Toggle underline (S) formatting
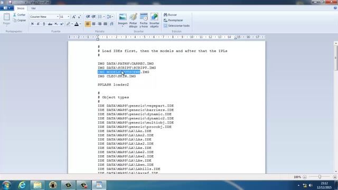338x190 pixels. 44,24
